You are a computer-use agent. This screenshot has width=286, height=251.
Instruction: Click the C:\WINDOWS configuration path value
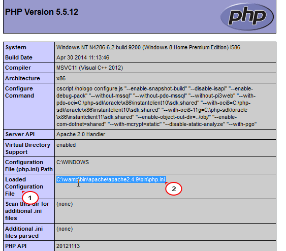coord(73,162)
